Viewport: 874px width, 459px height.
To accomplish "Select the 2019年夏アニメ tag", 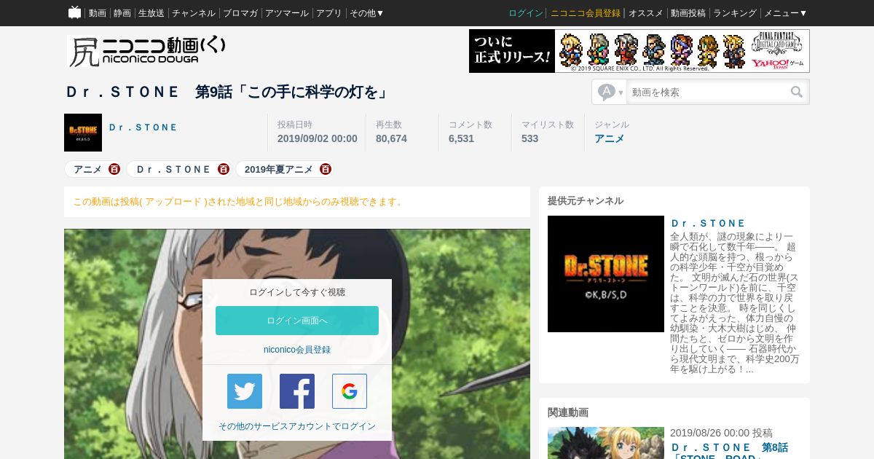I will pyautogui.click(x=279, y=169).
